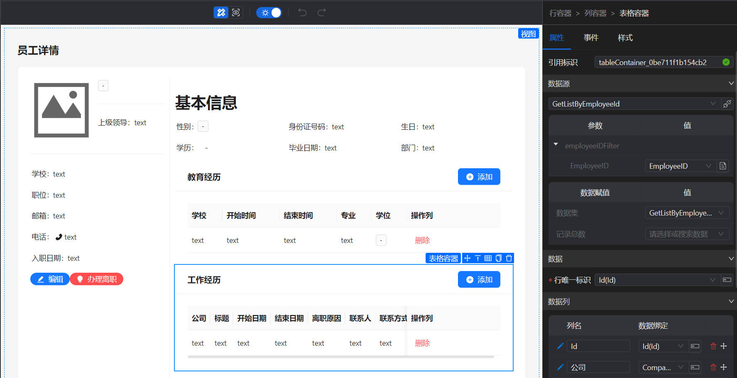This screenshot has height=378, width=737.
Task: Click the binding icon next to 行唯一标识 dropdown
Action: pos(727,280)
